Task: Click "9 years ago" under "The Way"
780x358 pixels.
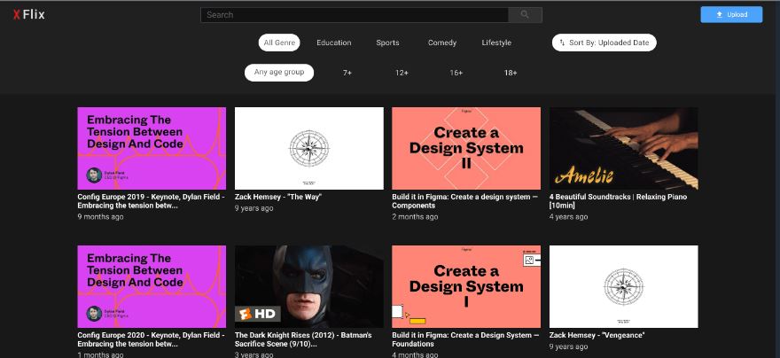Action: coord(253,208)
